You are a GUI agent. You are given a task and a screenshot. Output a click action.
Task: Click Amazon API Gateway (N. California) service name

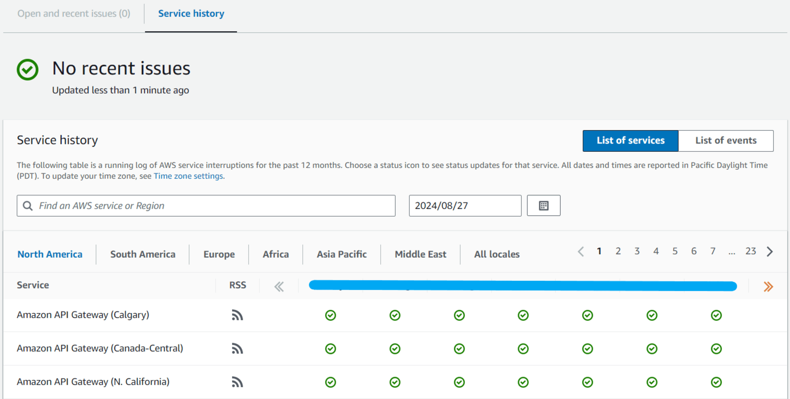coord(93,382)
